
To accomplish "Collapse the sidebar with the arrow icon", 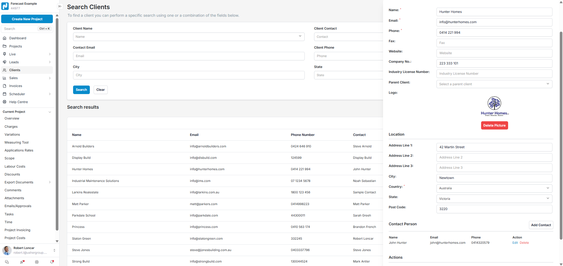I will pos(60,6).
